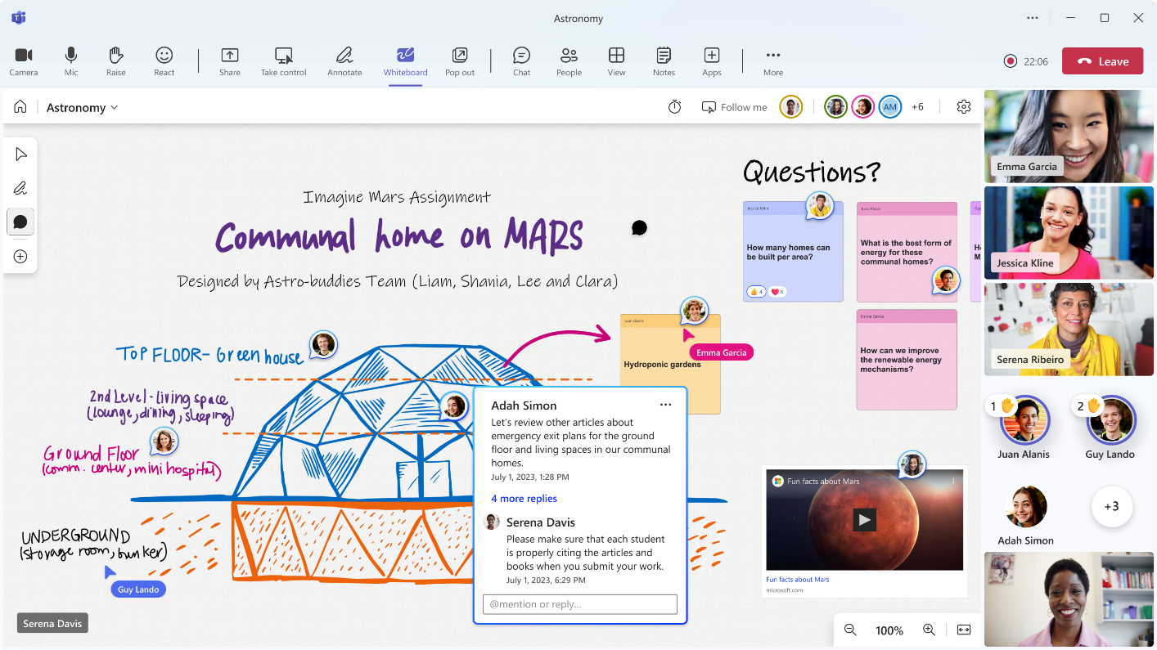Select the pen tool on the whiteboard sidebar

(20, 187)
